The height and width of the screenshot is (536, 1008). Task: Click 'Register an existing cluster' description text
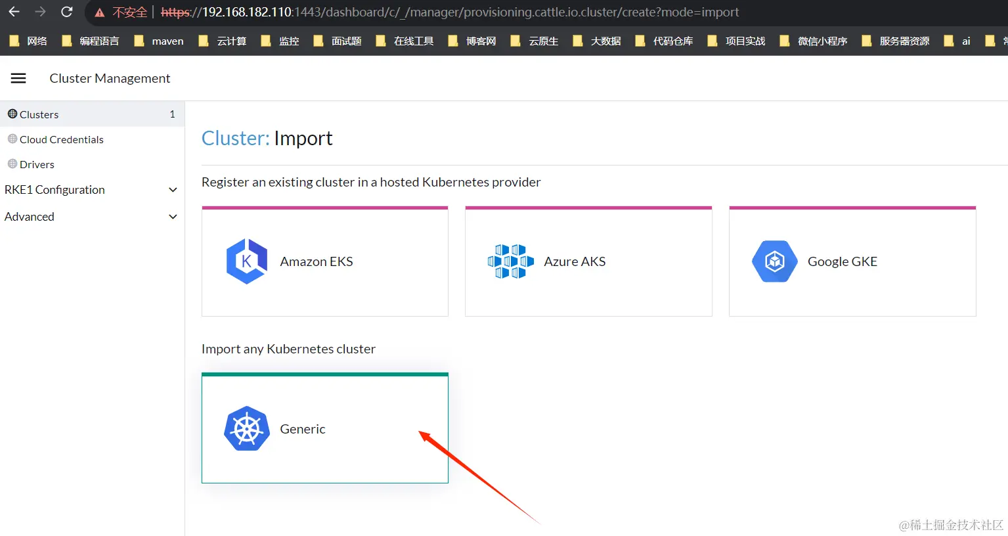pos(371,182)
